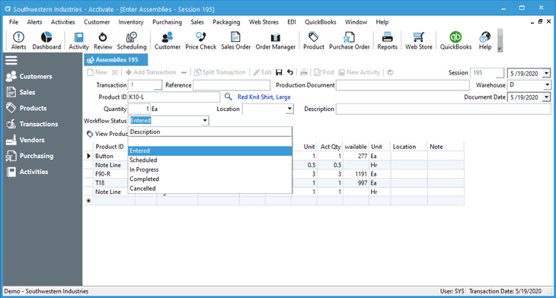Open the Order Manager icon
This screenshot has width=556, height=298.
pyautogui.click(x=276, y=40)
